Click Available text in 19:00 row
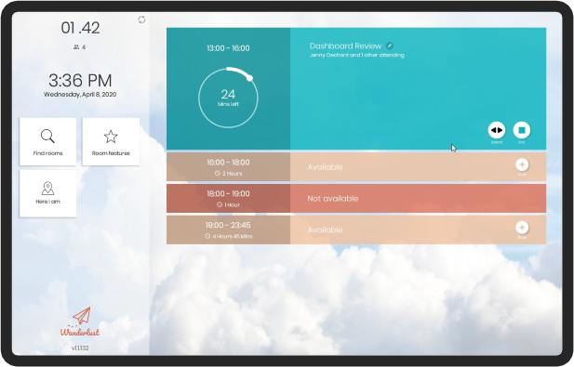 [x=325, y=229]
